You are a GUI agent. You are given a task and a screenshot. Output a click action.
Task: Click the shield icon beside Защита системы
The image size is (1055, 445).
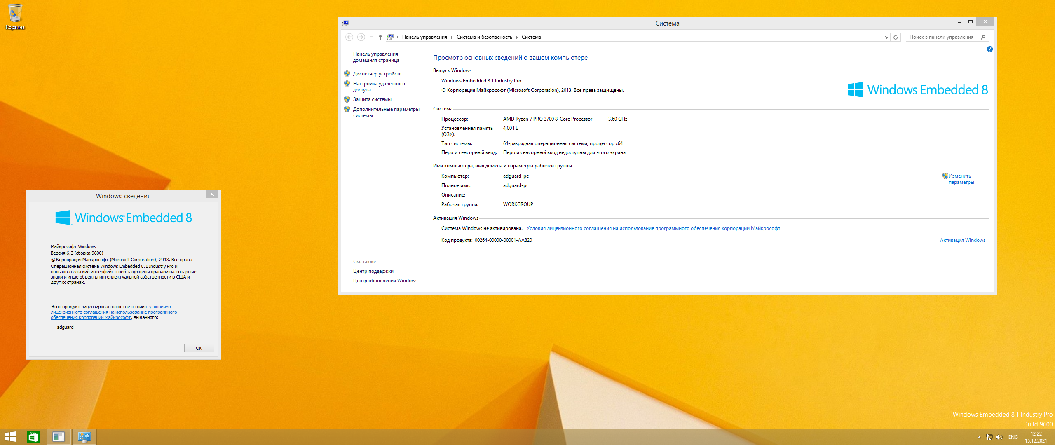(347, 99)
